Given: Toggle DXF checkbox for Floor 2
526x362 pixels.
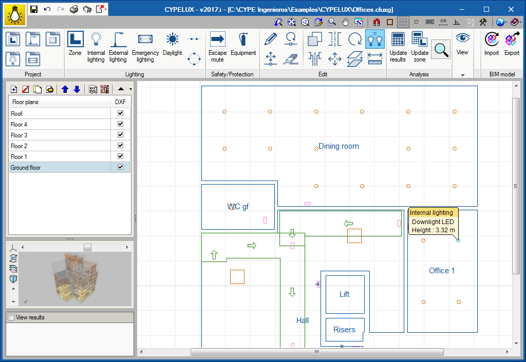Looking at the screenshot, I should [121, 146].
